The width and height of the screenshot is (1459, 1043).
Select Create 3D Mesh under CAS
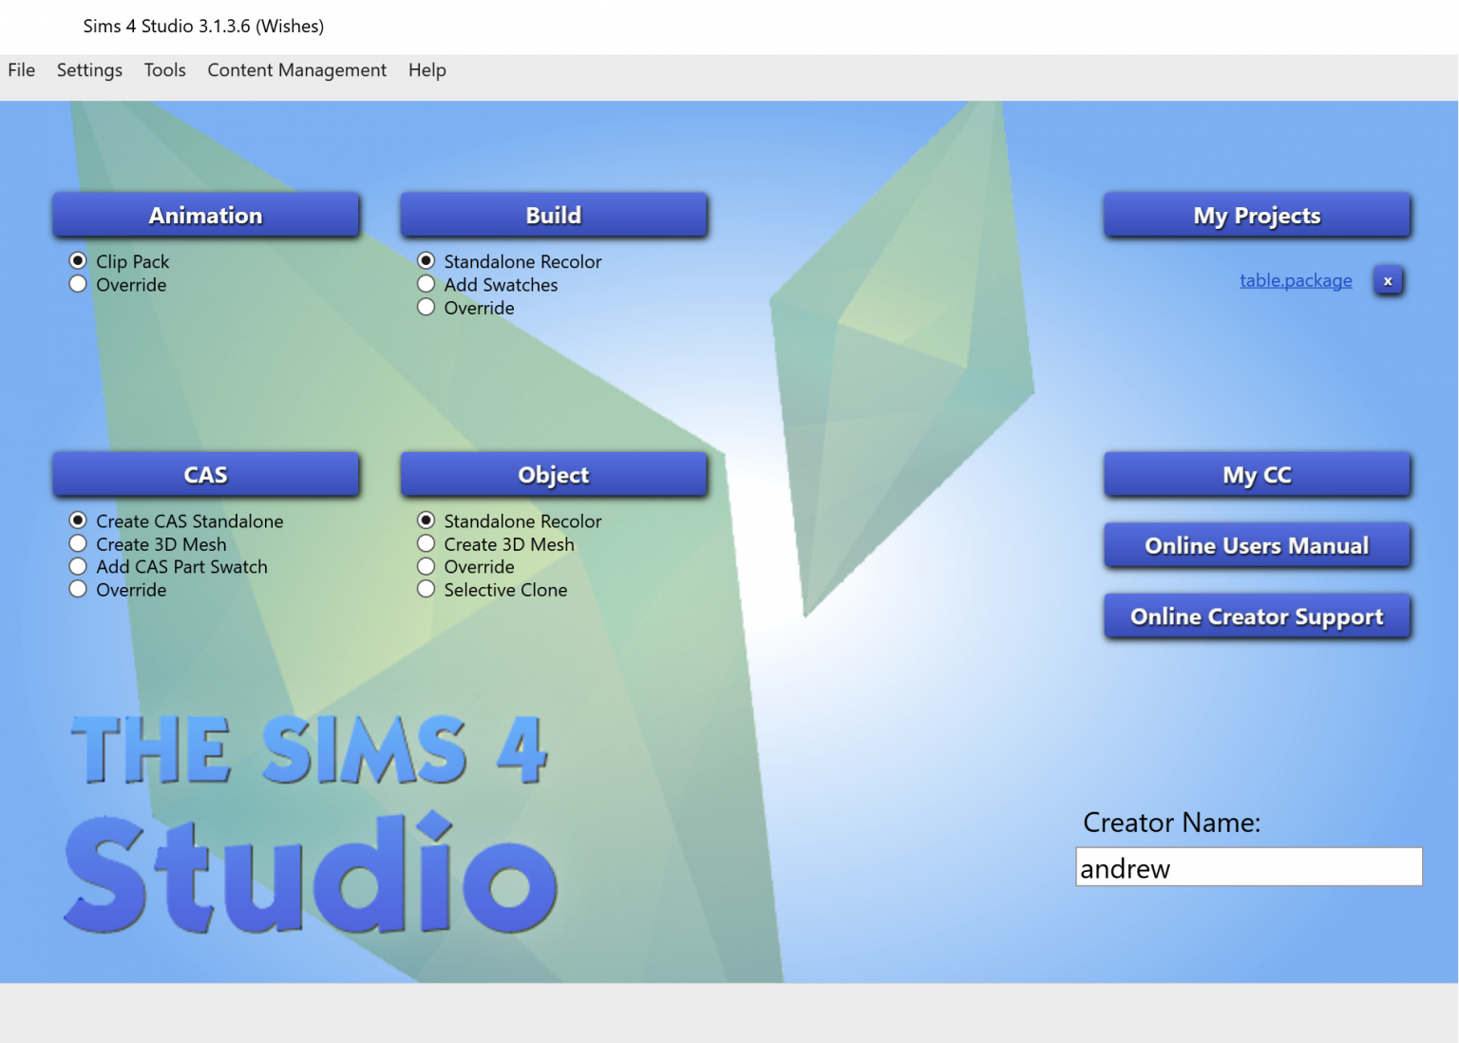pos(77,542)
